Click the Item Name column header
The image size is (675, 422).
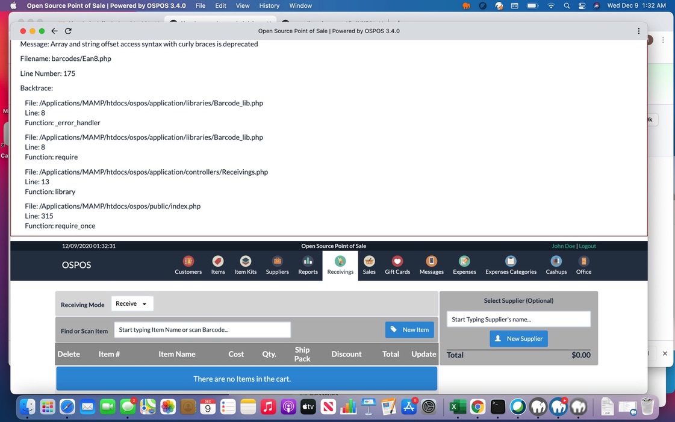pyautogui.click(x=176, y=354)
